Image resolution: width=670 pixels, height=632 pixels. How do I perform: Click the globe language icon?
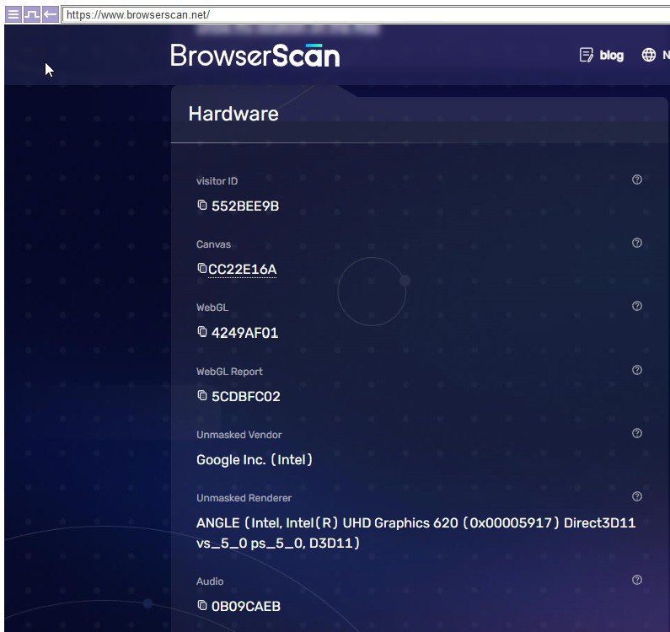point(648,56)
